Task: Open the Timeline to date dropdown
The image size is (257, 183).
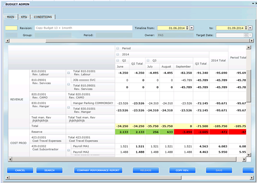Action: 250,28
